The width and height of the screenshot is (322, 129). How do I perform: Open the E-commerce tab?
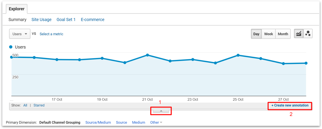coord(93,19)
